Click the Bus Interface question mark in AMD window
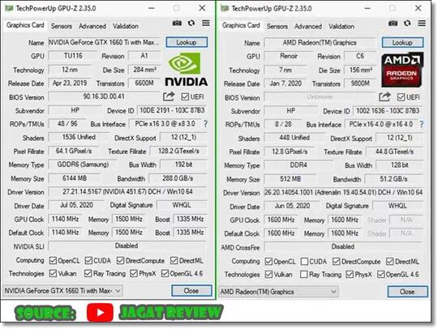Viewport: 438px width, 329px height. pyautogui.click(x=422, y=124)
